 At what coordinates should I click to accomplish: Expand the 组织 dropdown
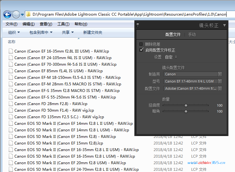click(14, 32)
